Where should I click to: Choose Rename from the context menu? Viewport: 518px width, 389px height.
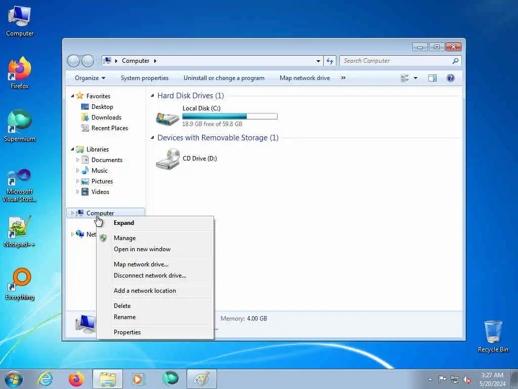point(155,317)
